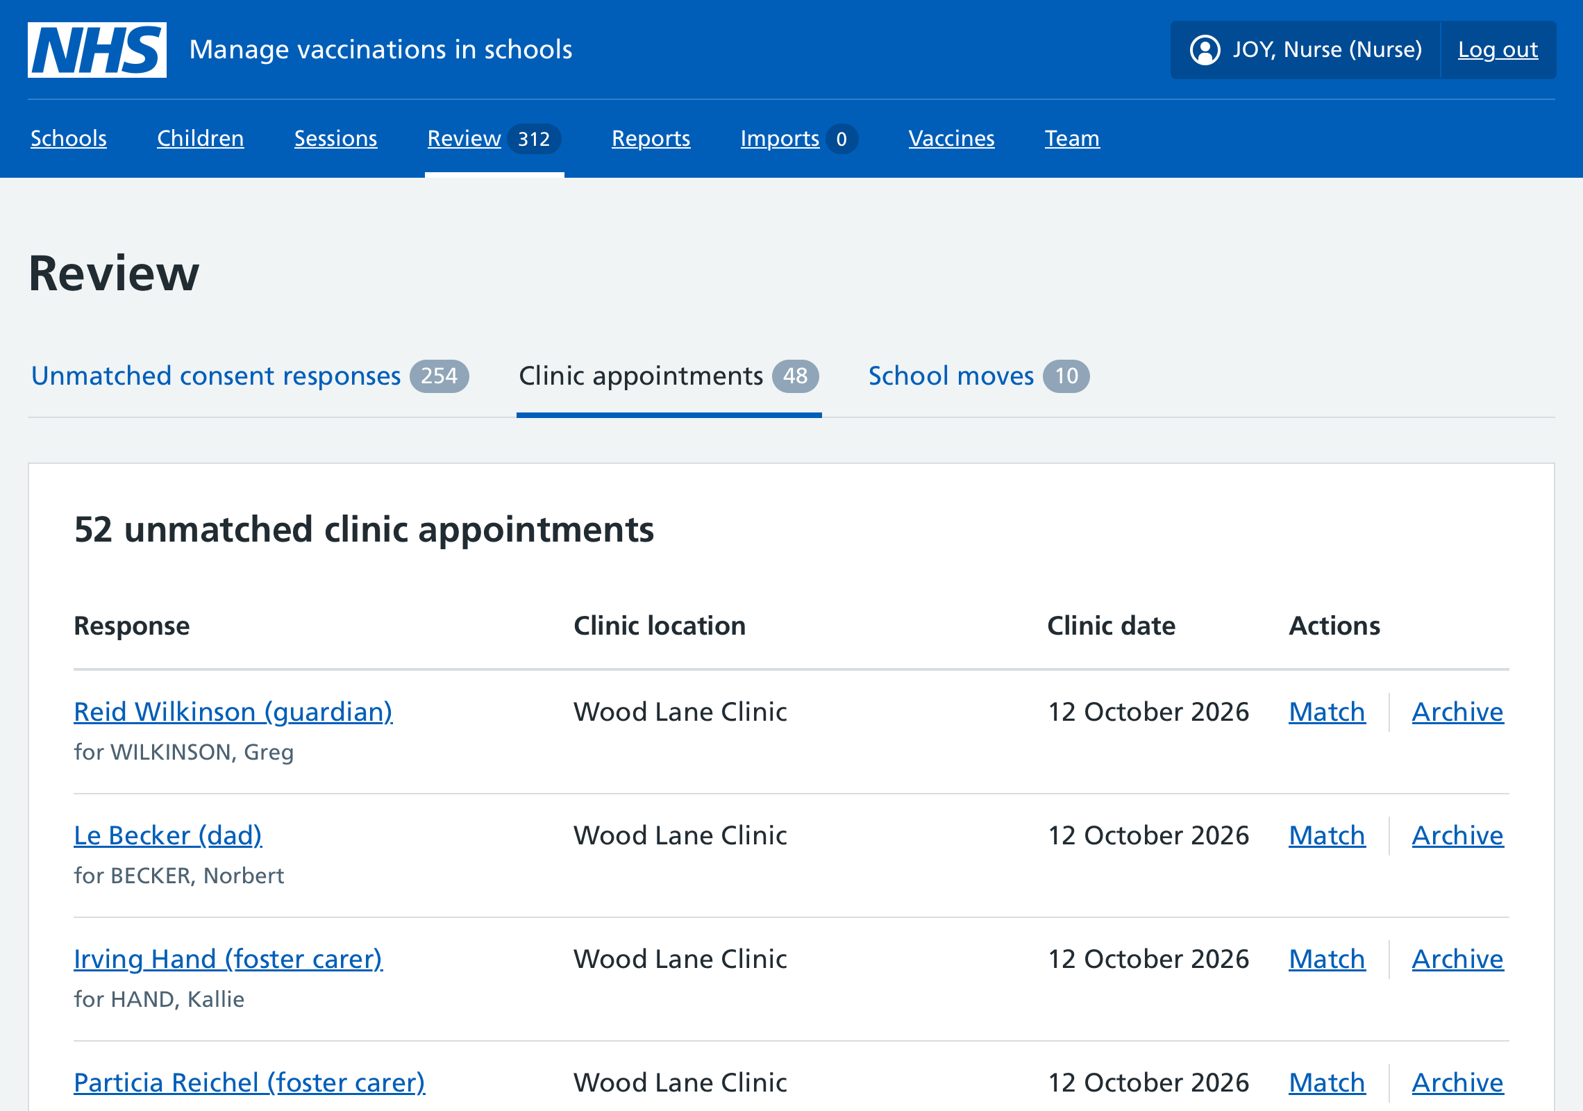Open Irving Hand (foster carer) response
This screenshot has width=1583, height=1111.
pyautogui.click(x=228, y=959)
